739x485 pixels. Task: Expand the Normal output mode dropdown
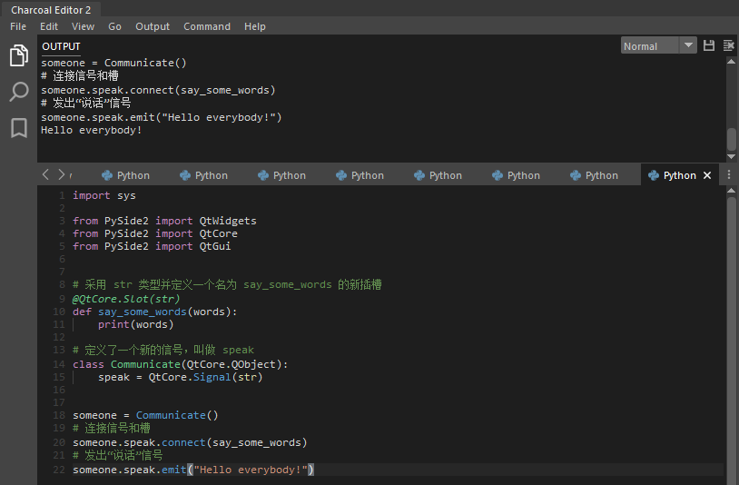point(688,45)
